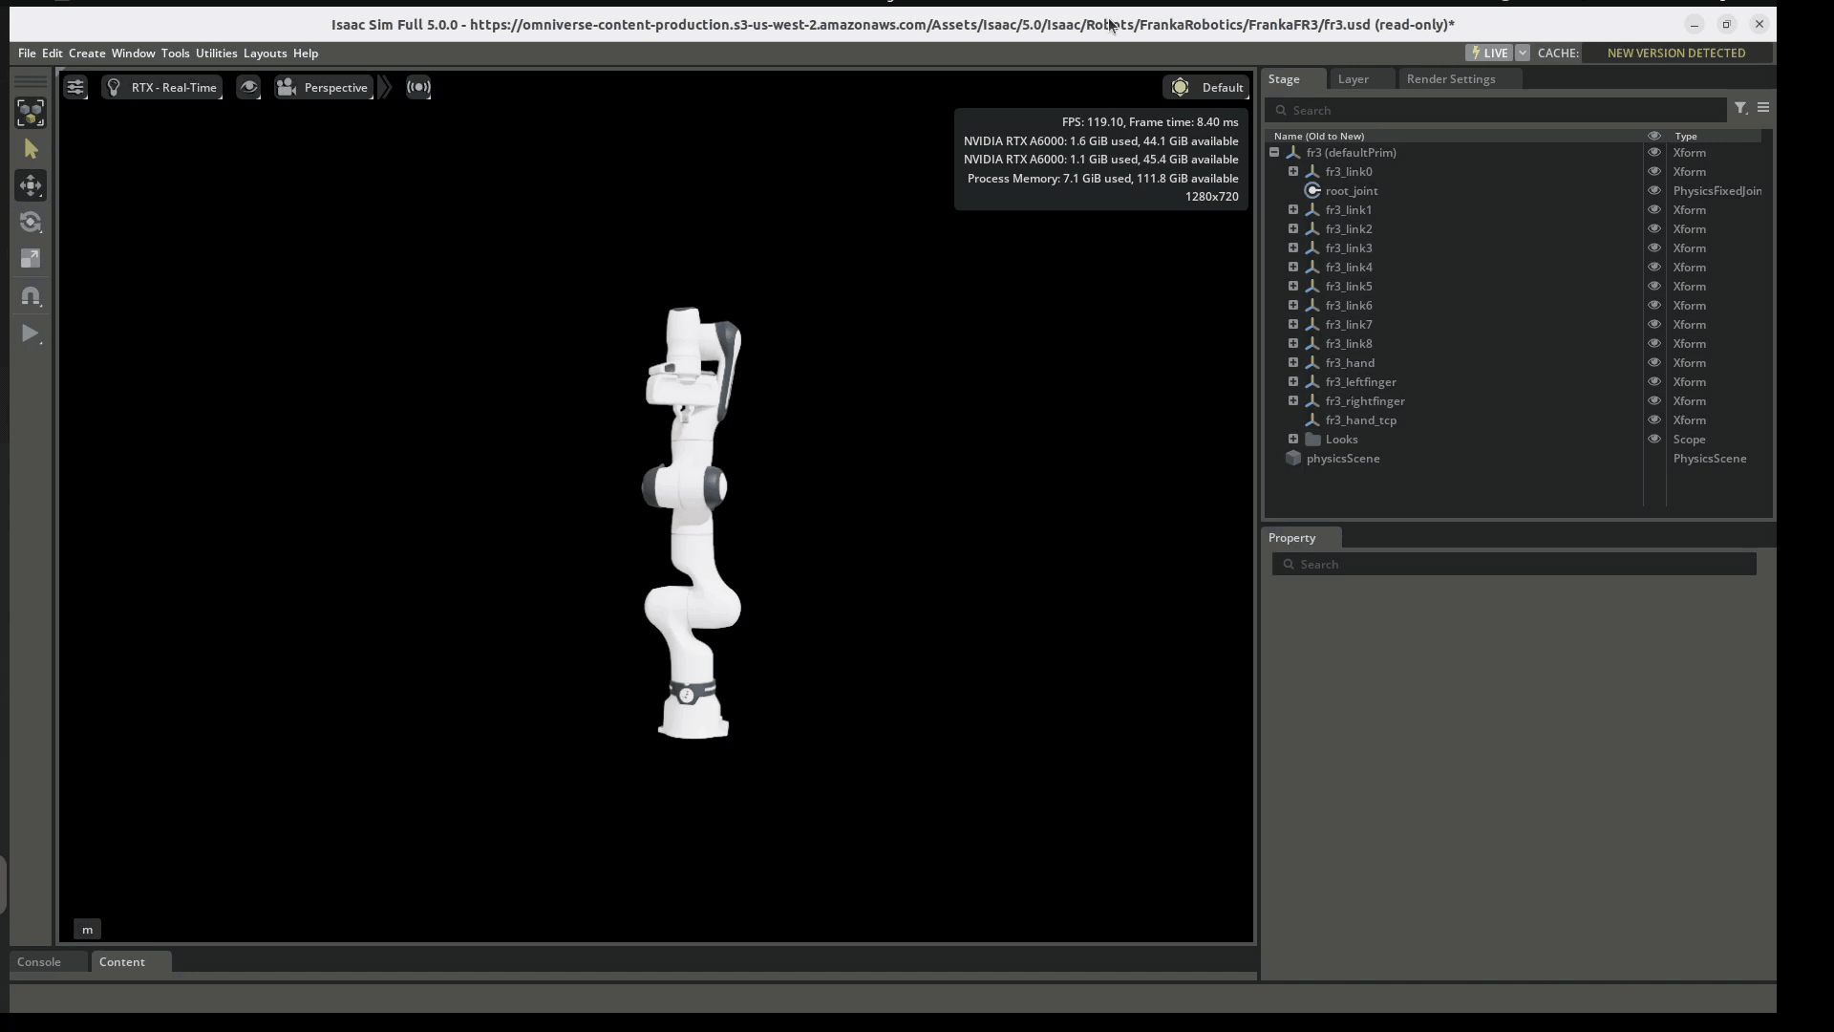Expand the Looks folder node

[x=1293, y=439]
